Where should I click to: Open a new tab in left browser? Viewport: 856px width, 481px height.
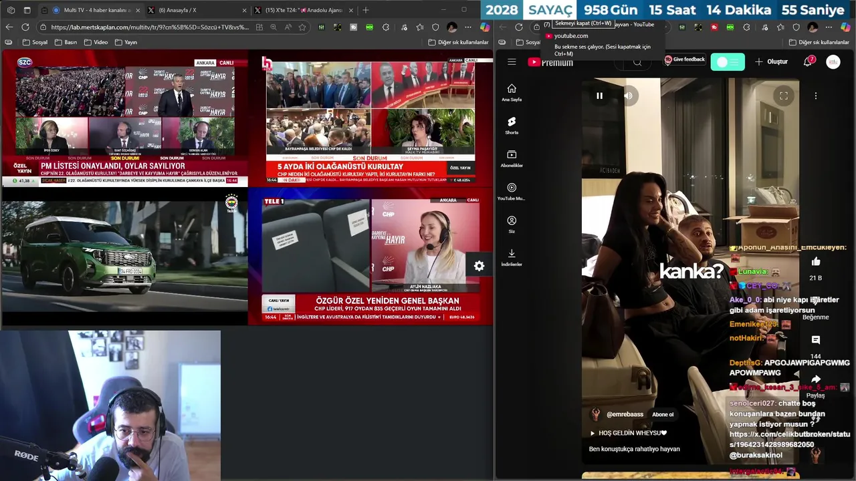click(x=366, y=10)
